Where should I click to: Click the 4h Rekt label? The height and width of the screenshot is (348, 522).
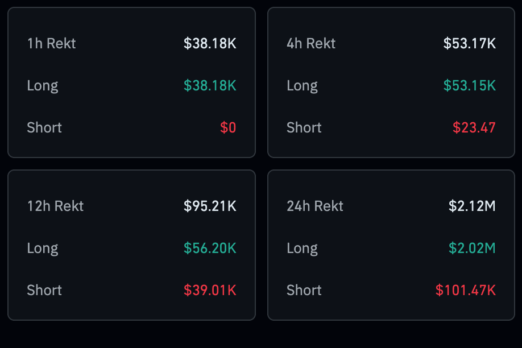tap(311, 44)
